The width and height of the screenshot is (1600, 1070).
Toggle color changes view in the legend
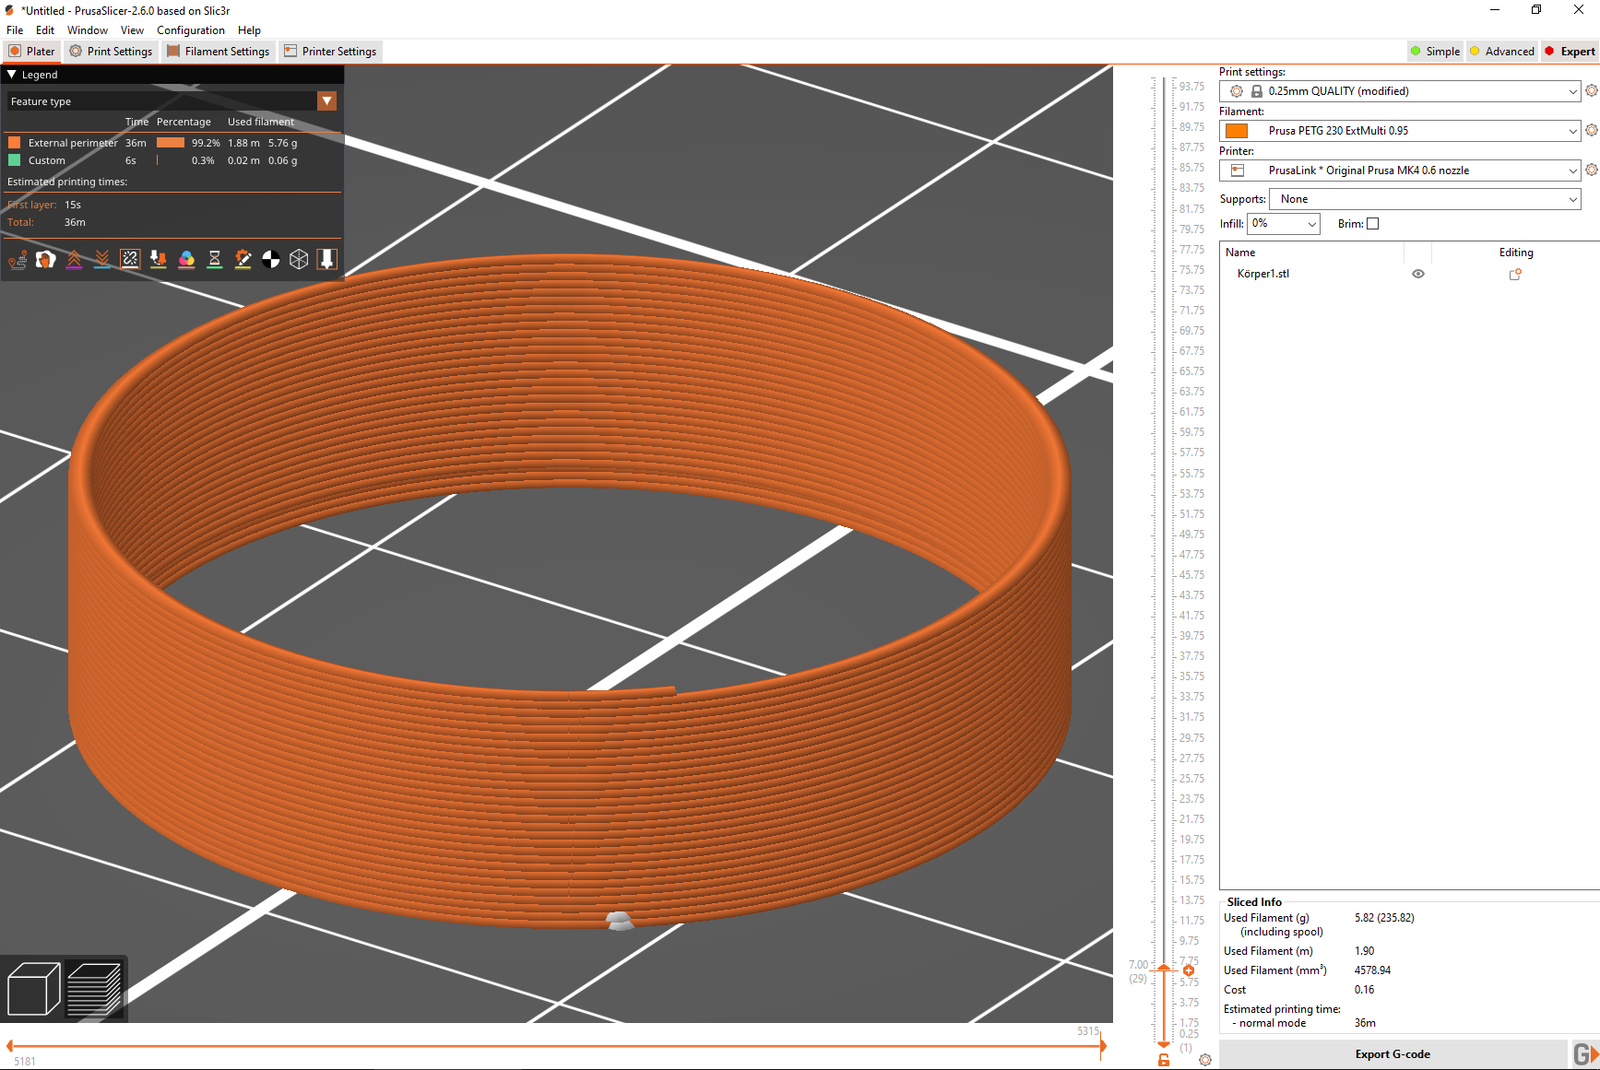186,259
